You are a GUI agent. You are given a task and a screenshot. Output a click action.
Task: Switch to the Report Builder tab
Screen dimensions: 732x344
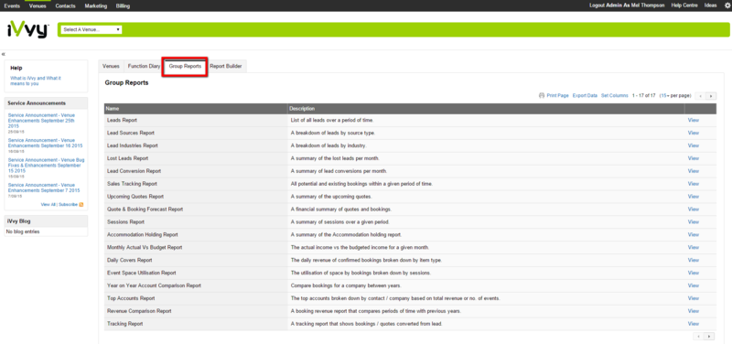coord(226,66)
